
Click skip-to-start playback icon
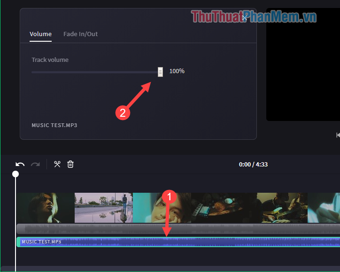click(338, 135)
